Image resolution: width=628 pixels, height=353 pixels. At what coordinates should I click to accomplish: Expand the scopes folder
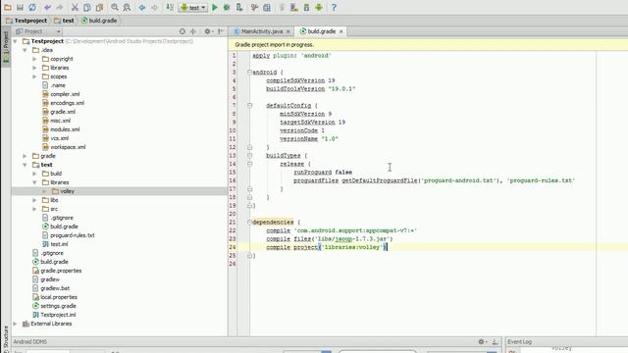(34, 76)
